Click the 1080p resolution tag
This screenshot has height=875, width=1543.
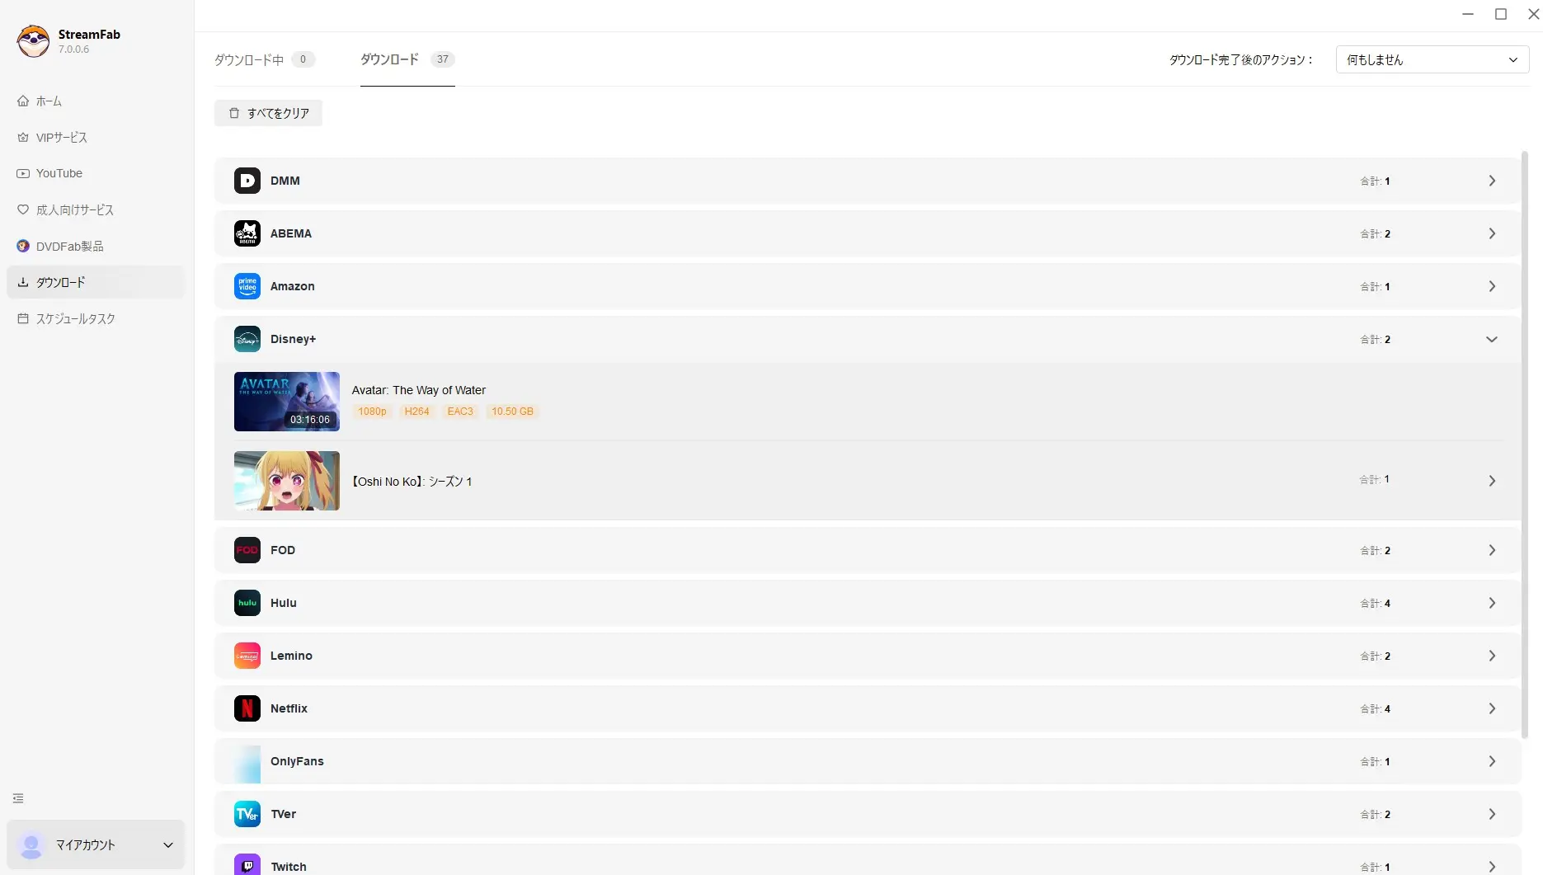tap(372, 412)
